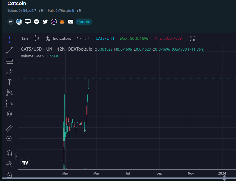Copy the token address 0x4f6…c9f7
The image size is (236, 181).
[41, 11]
